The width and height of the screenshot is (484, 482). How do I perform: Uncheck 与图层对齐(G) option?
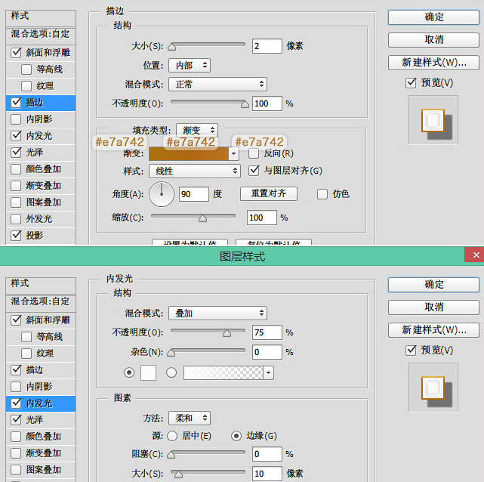(x=254, y=171)
